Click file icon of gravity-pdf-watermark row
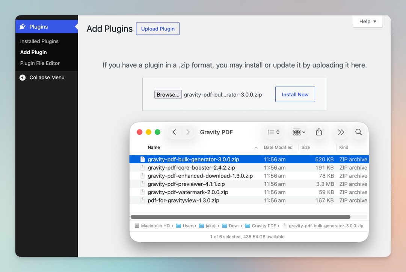 click(x=142, y=192)
